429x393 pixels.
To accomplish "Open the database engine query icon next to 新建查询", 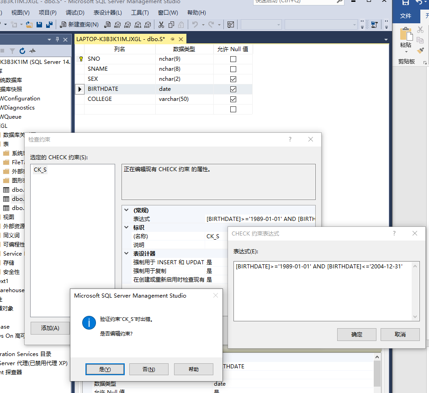I will (107, 25).
